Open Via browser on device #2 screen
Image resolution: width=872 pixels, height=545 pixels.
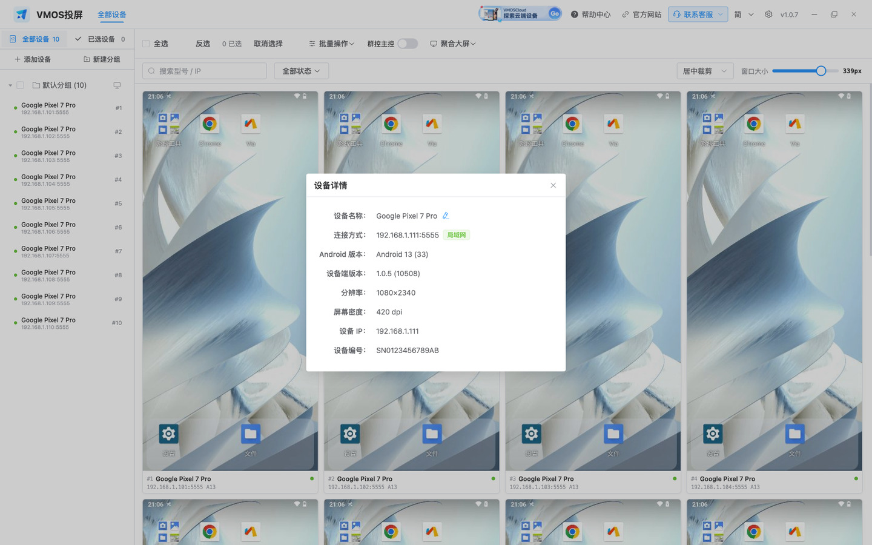click(x=432, y=124)
